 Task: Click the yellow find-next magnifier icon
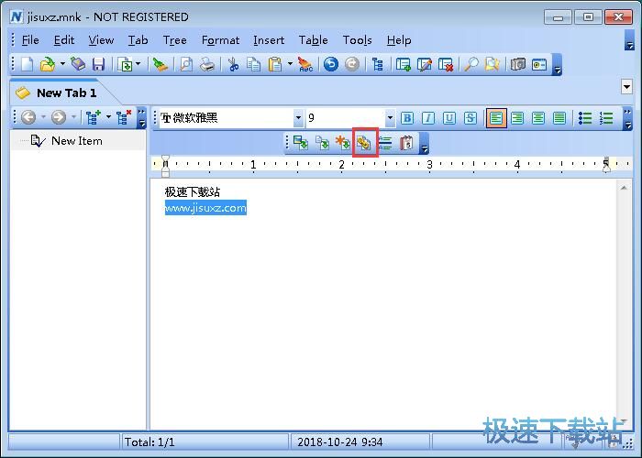492,64
